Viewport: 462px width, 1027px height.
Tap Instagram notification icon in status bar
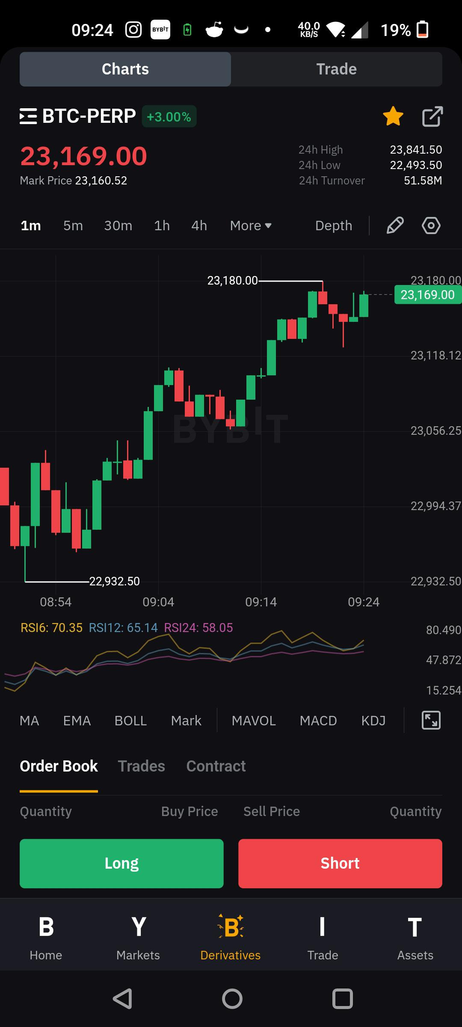(133, 30)
